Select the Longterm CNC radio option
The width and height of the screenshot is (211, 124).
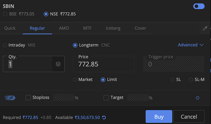point(75,45)
